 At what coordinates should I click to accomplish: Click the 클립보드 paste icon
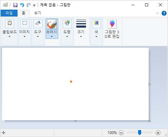[10, 24]
